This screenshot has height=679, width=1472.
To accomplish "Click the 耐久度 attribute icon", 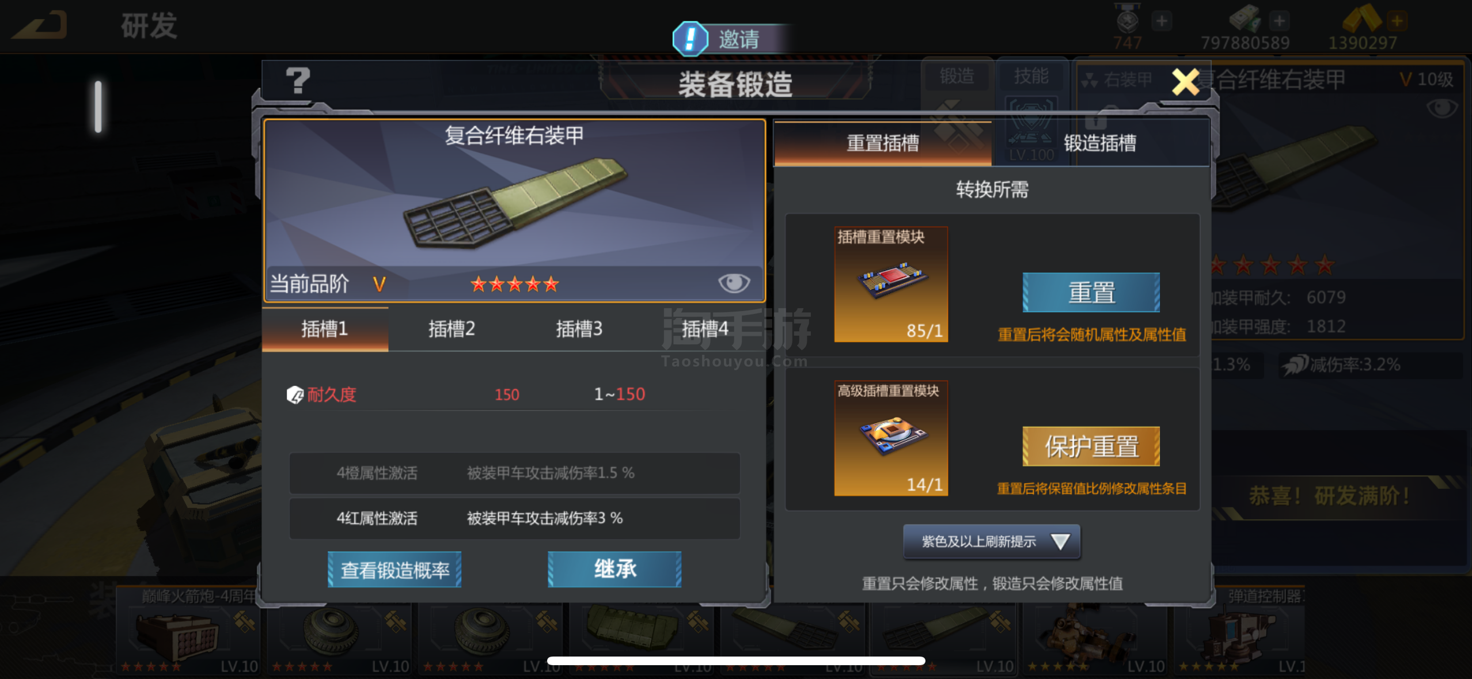I will (295, 395).
